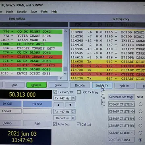This screenshot has height=145, width=145.
Task: Click the Rx 447 Hz spinbox arrows
Action: 73,112
